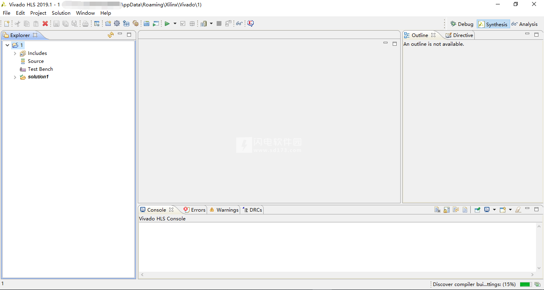Collapse the project 1 tree node
Viewport: 544px width, 290px height.
[x=7, y=45]
